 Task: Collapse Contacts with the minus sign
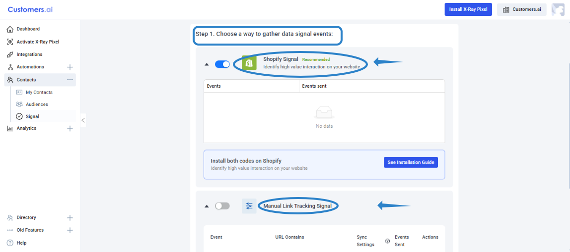70,80
